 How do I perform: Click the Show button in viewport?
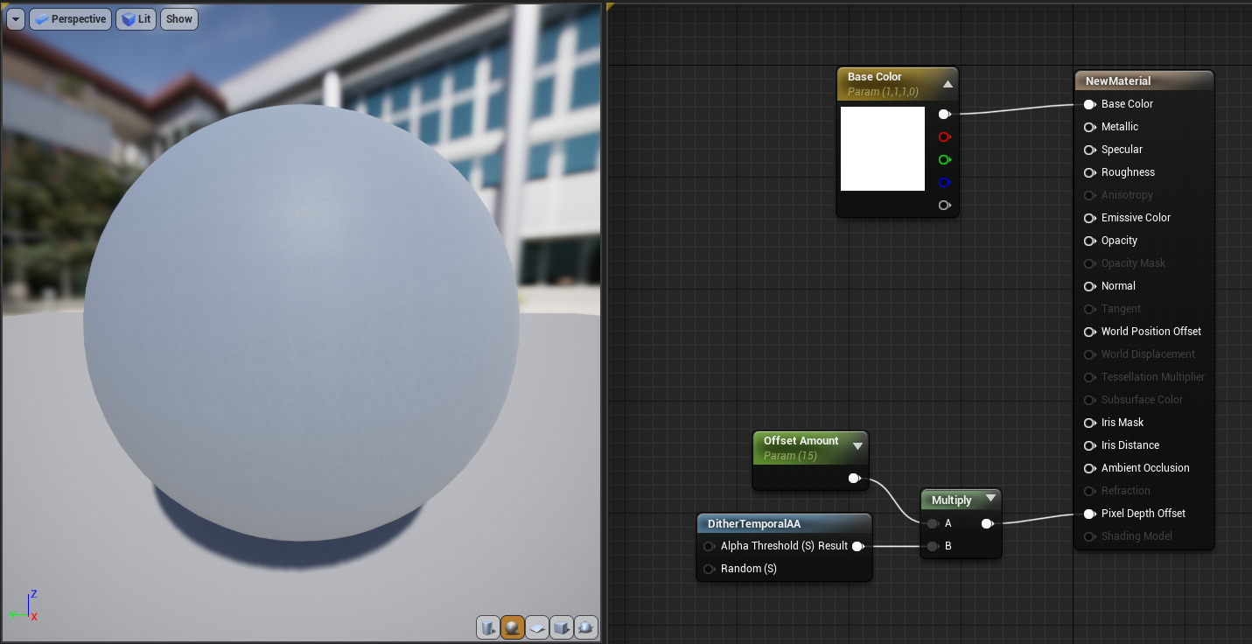(178, 19)
